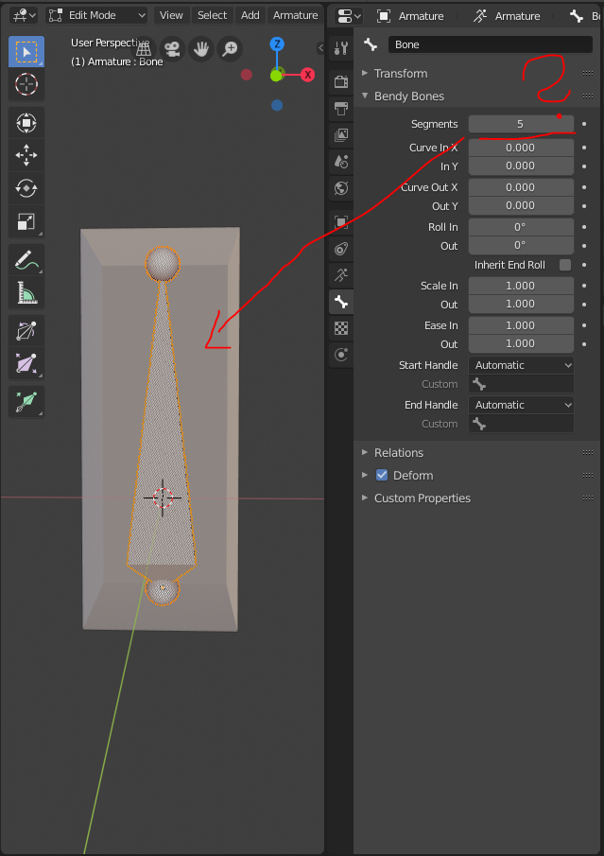
Task: Open the Active Tool settings tab
Action: [341, 48]
